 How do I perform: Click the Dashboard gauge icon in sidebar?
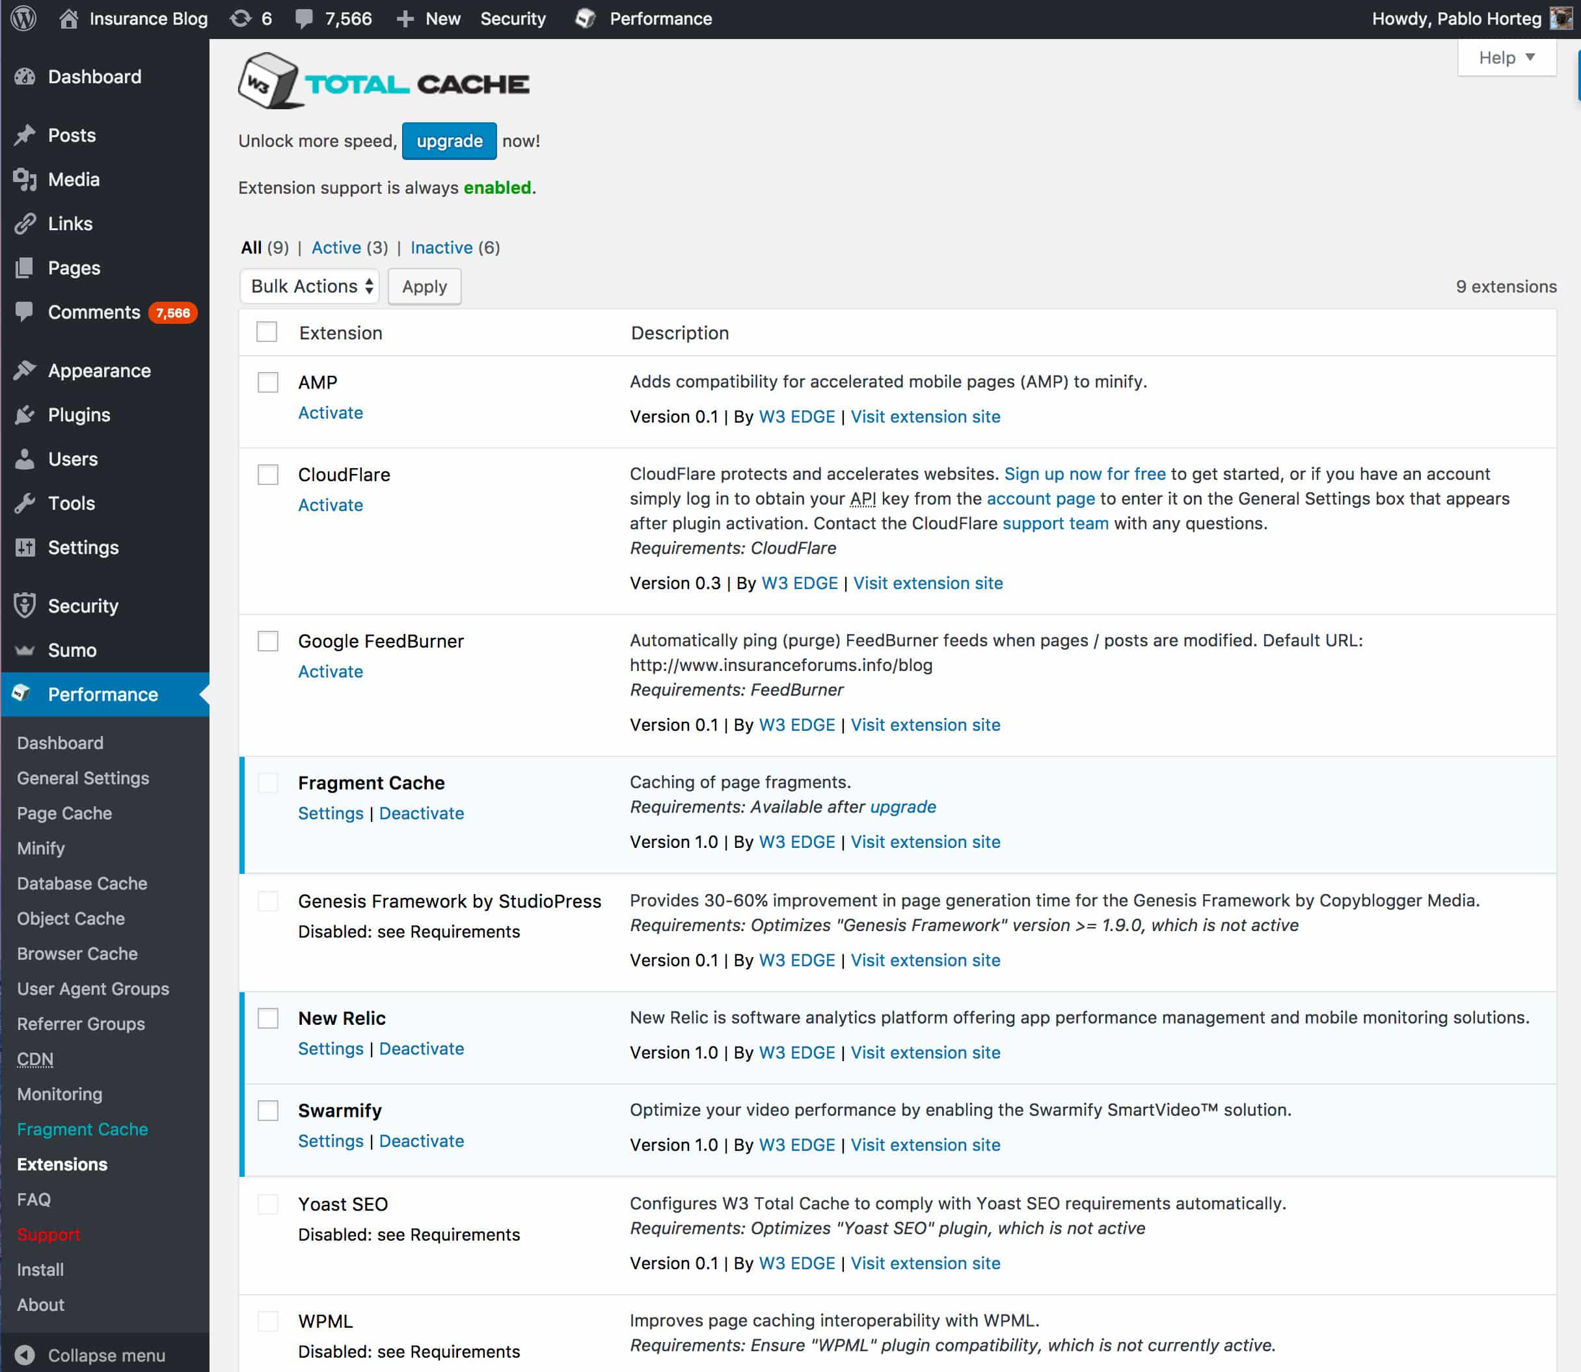coord(25,77)
